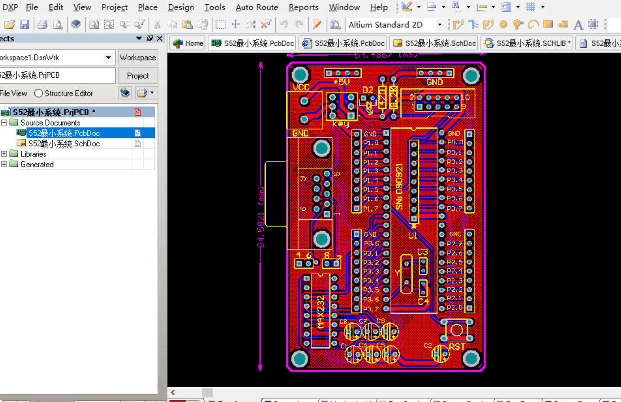Open the Place Room dropdown arrow
Image resolution: width=621 pixels, height=402 pixels.
coord(518,7)
